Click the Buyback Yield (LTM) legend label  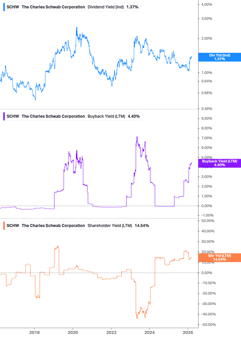[106, 116]
